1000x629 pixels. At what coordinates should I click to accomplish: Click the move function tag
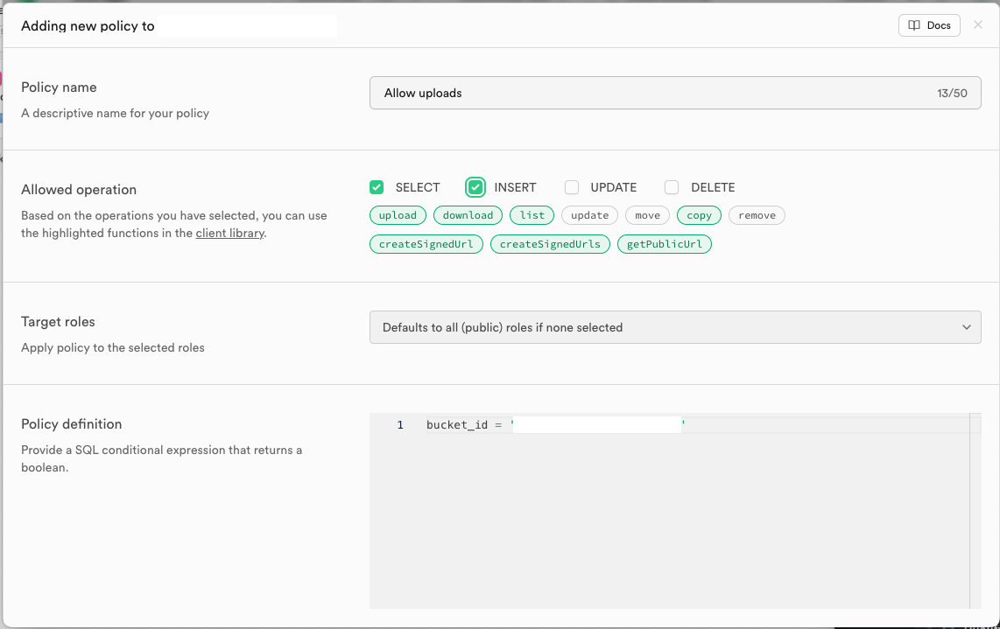[x=647, y=215]
